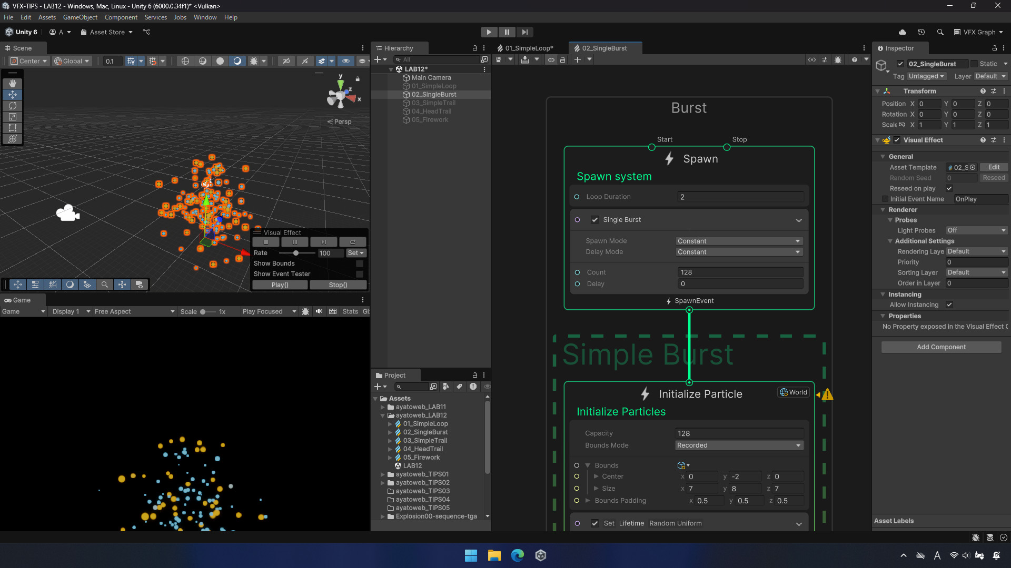Screen dimensions: 1011x568
Task: Click the Count input field
Action: (x=740, y=272)
